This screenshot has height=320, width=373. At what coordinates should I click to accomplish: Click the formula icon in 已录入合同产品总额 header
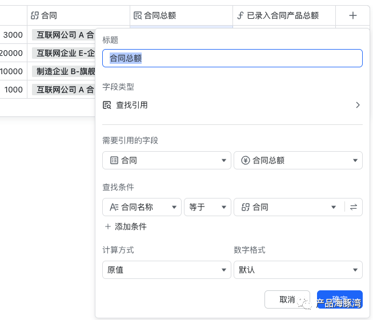click(x=240, y=15)
